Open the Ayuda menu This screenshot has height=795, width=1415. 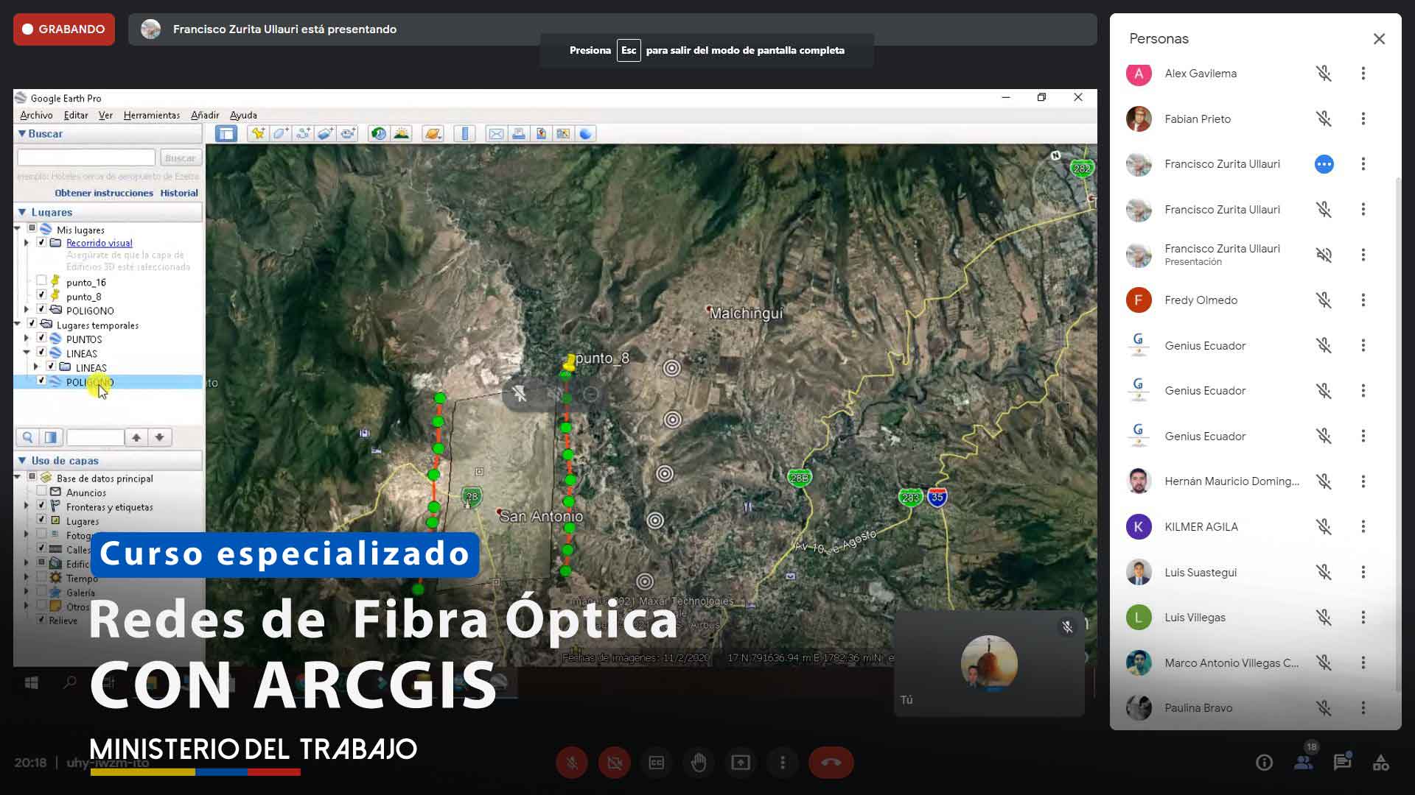(x=243, y=115)
